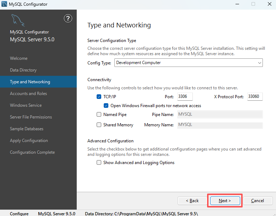276x216 pixels.
Task: Open the Config Type dropdown
Action: [x=189, y=63]
